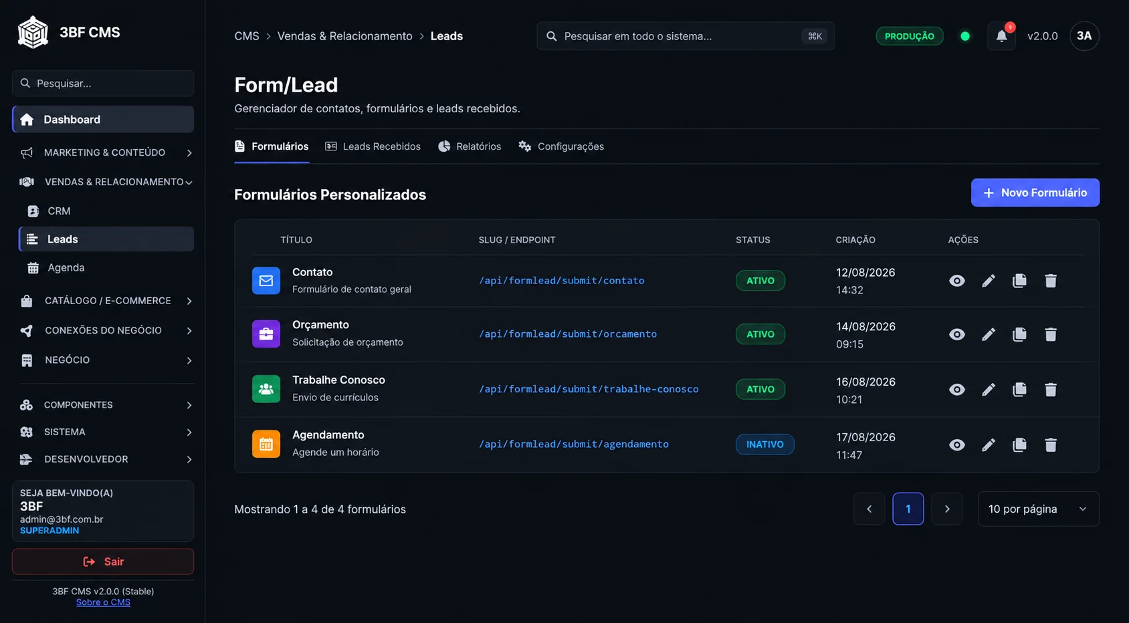This screenshot has width=1129, height=623.
Task: Open the 10 por página dropdown
Action: 1039,509
